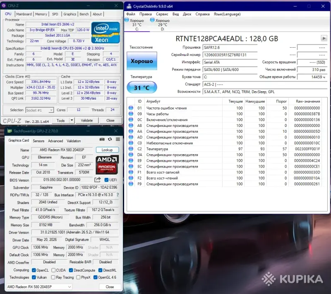Click the next disk arrow in CrystalDiskInfo
Viewport: 331px width, 294px height.
[x=324, y=38]
